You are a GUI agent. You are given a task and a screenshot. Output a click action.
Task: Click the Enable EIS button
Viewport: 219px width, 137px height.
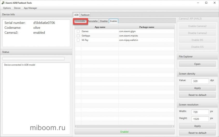coord(197,40)
